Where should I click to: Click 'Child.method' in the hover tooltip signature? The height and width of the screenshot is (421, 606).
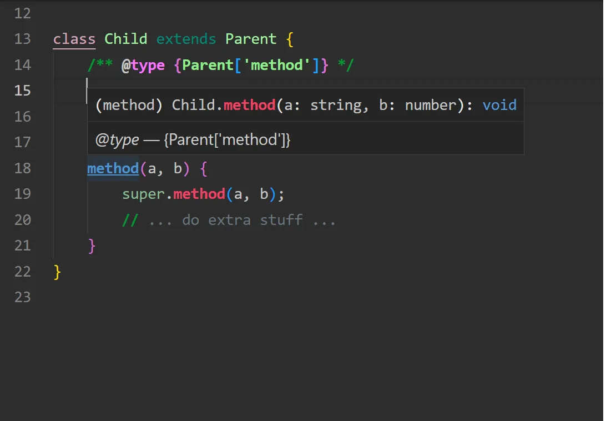pyautogui.click(x=224, y=105)
